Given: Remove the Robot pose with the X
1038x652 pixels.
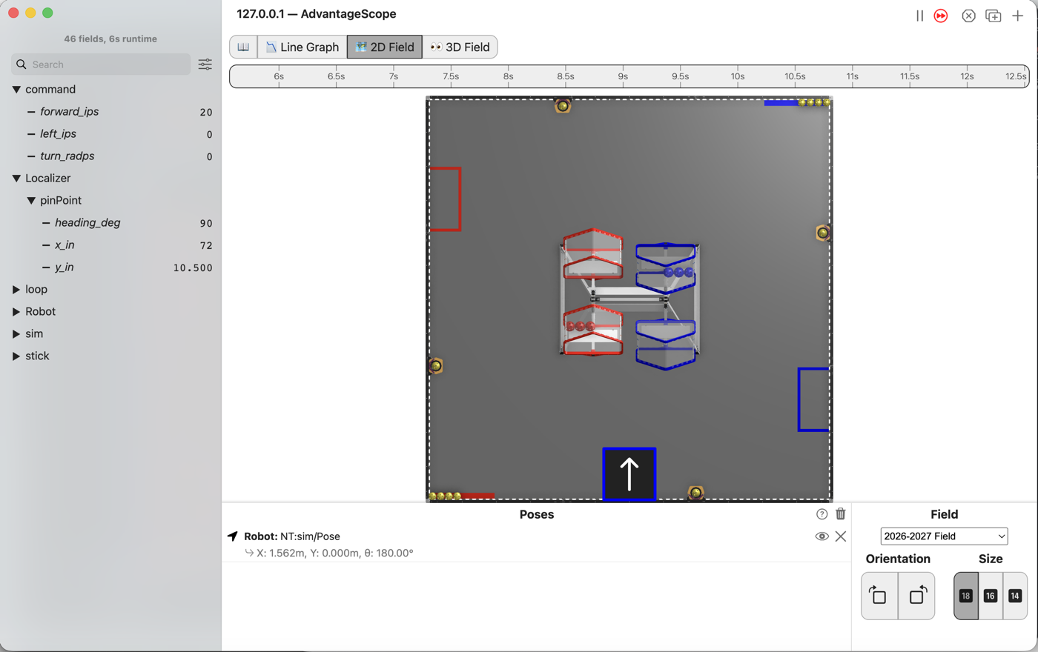Looking at the screenshot, I should (841, 536).
